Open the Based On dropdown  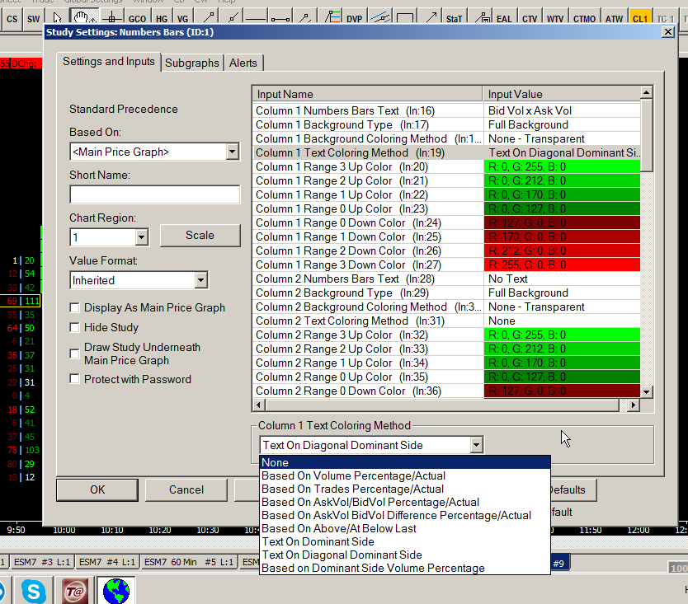pos(232,152)
